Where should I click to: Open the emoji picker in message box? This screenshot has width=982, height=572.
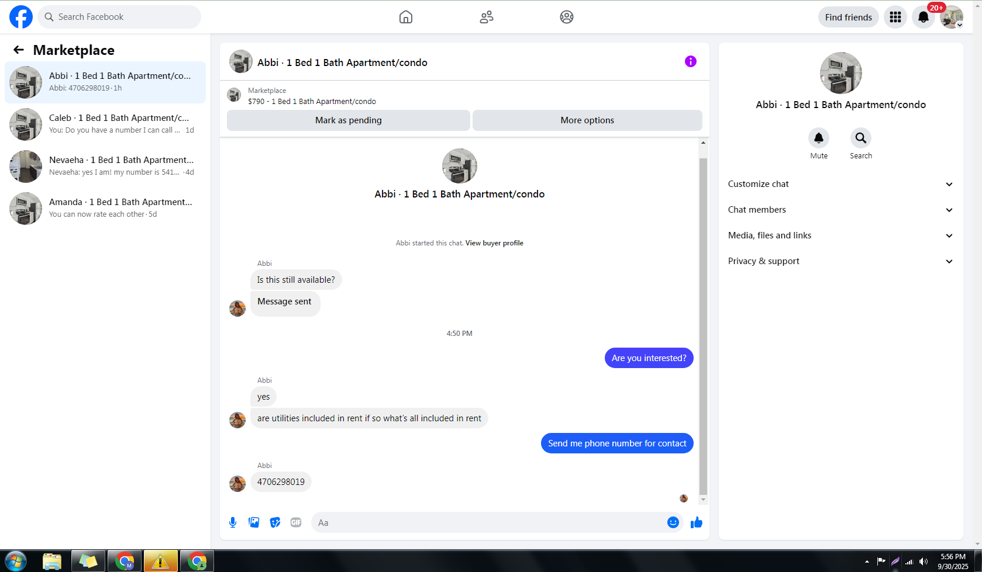[x=673, y=522]
